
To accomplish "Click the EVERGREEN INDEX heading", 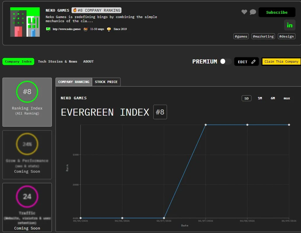I will click(x=105, y=112).
